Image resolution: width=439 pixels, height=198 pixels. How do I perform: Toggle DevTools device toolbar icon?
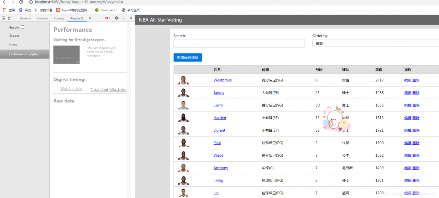pyautogui.click(x=10, y=18)
